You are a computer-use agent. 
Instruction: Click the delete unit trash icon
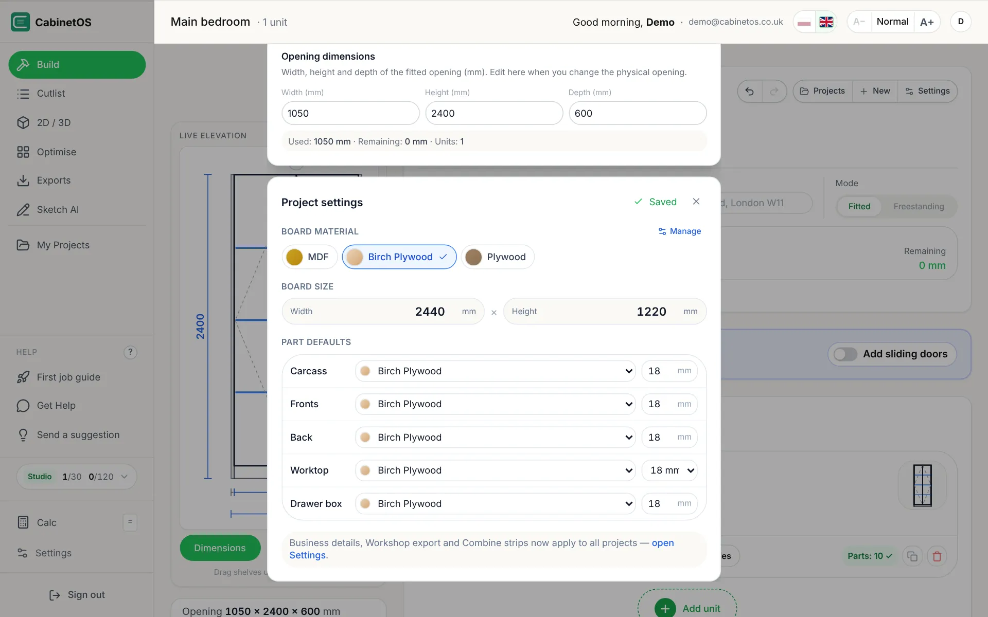point(937,556)
